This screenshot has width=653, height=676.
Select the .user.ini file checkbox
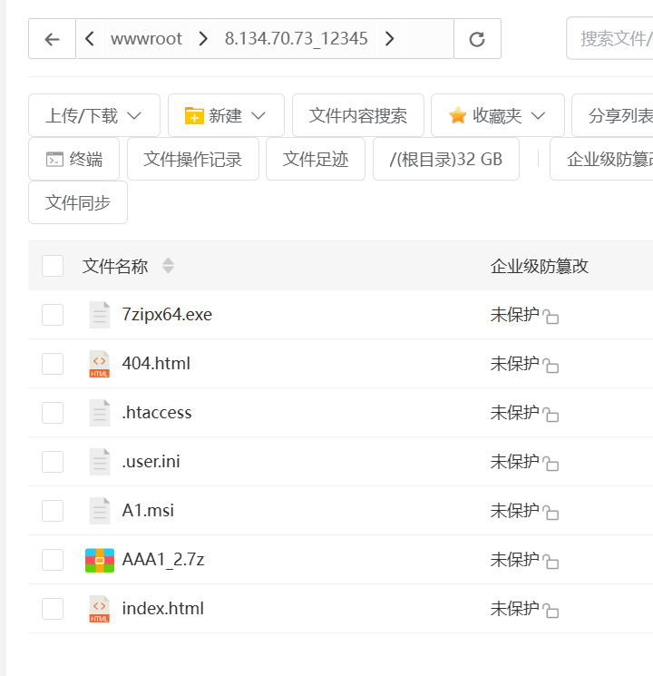[x=53, y=462]
